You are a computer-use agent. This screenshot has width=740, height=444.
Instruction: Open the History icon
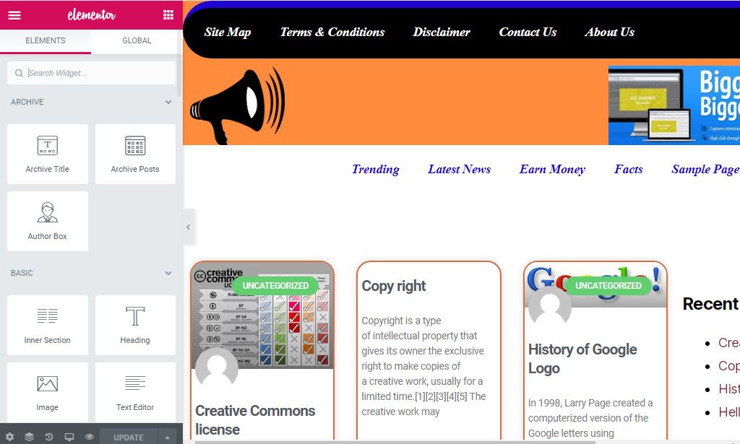pyautogui.click(x=49, y=437)
